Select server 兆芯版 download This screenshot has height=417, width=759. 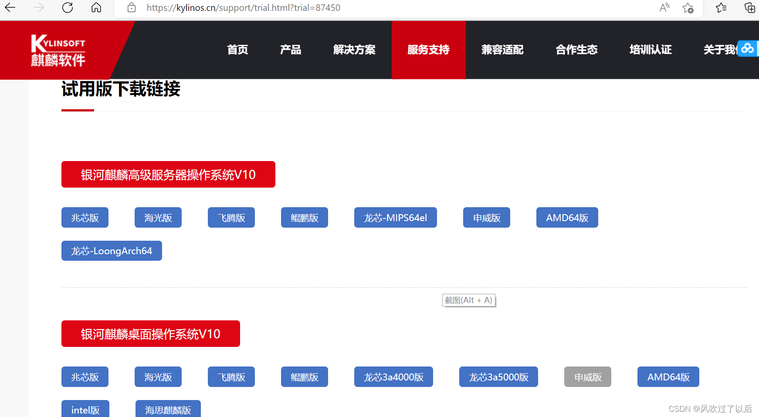click(x=85, y=218)
